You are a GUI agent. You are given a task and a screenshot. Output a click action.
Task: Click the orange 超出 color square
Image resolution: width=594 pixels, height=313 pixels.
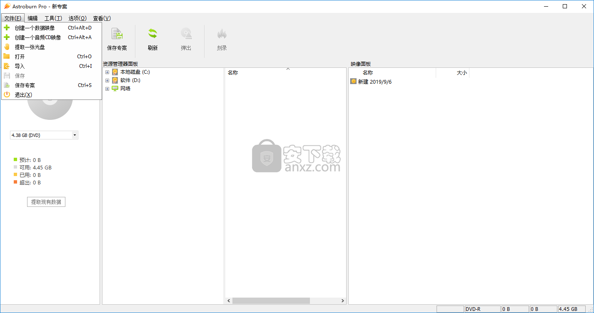[x=15, y=182]
